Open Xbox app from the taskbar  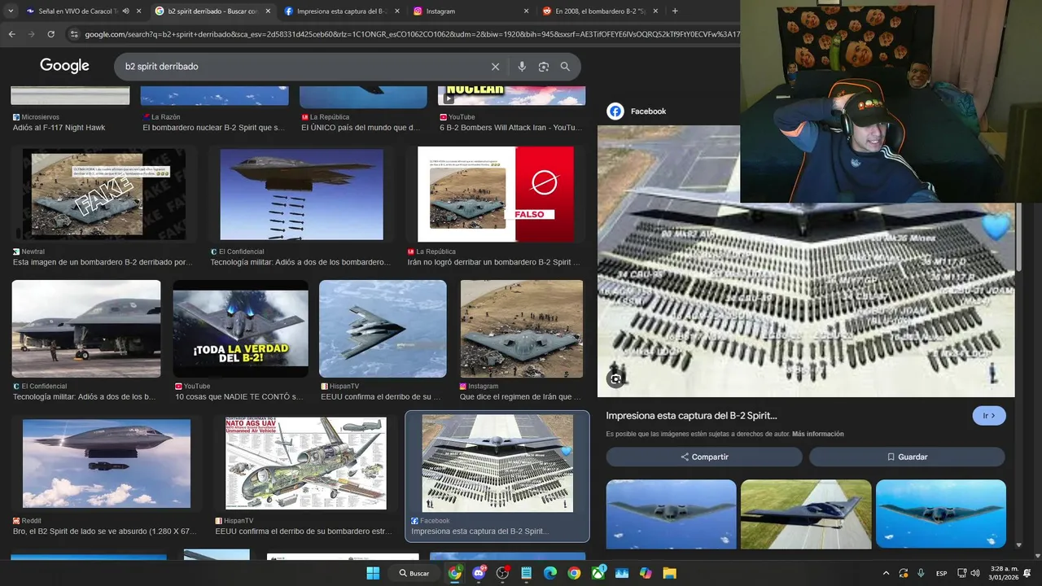598,573
